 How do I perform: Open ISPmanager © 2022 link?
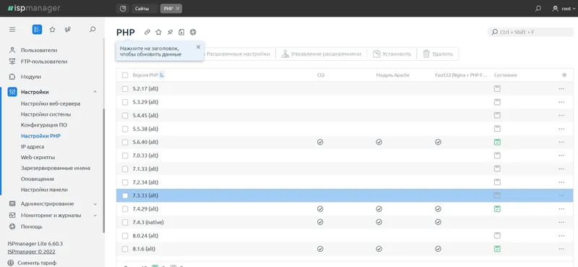click(31, 252)
